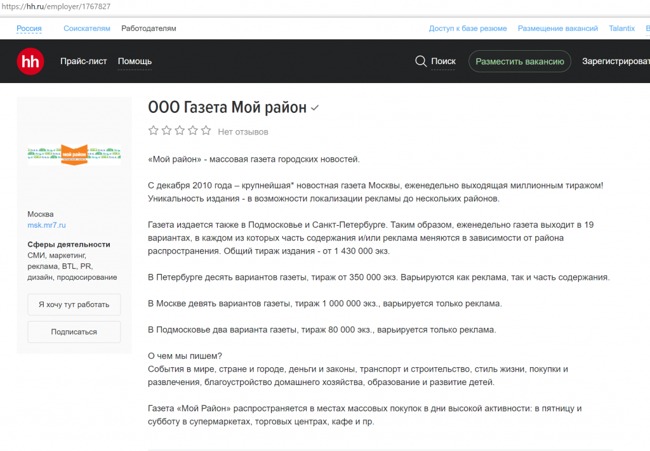Viewport: 650px width, 451px height.
Task: Click the search magnifier icon
Action: click(421, 62)
